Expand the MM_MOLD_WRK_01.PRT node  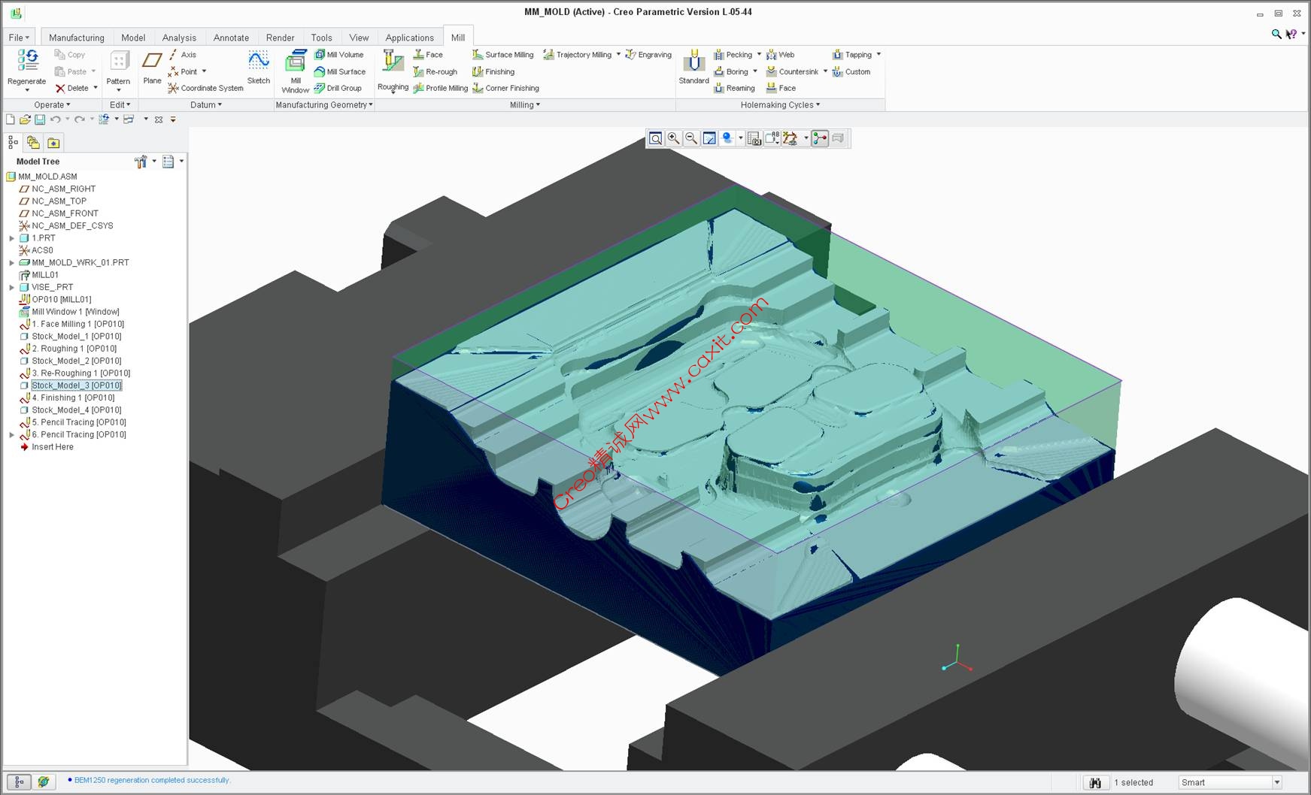point(11,263)
